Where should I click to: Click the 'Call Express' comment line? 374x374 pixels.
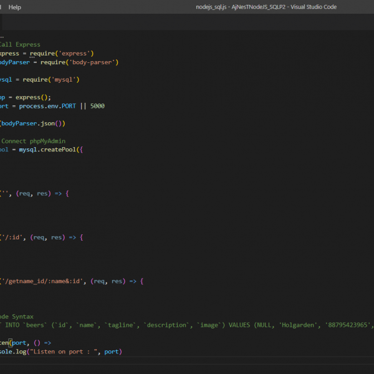point(20,45)
